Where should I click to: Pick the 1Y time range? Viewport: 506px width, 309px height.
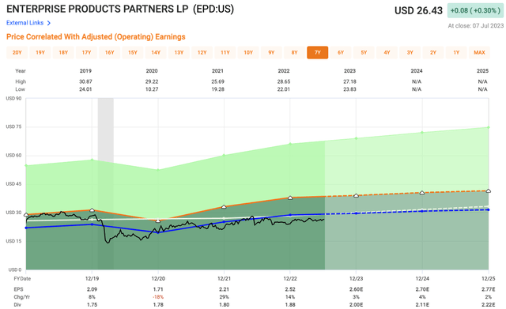click(x=456, y=53)
